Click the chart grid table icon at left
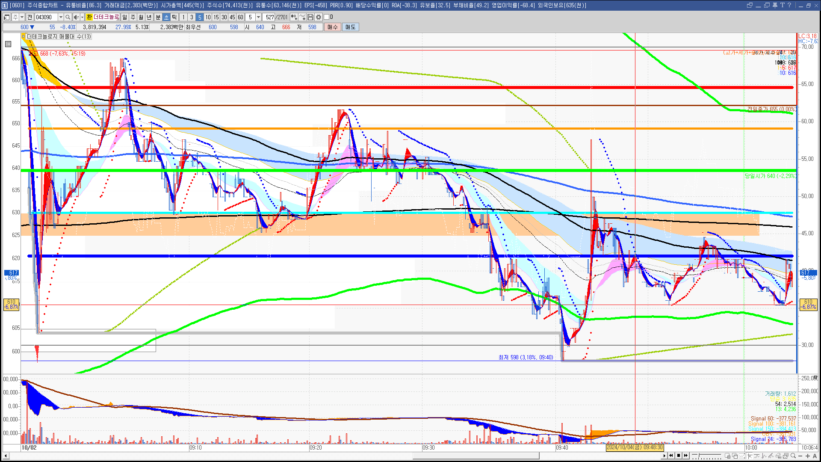The image size is (821, 462). [x=8, y=44]
